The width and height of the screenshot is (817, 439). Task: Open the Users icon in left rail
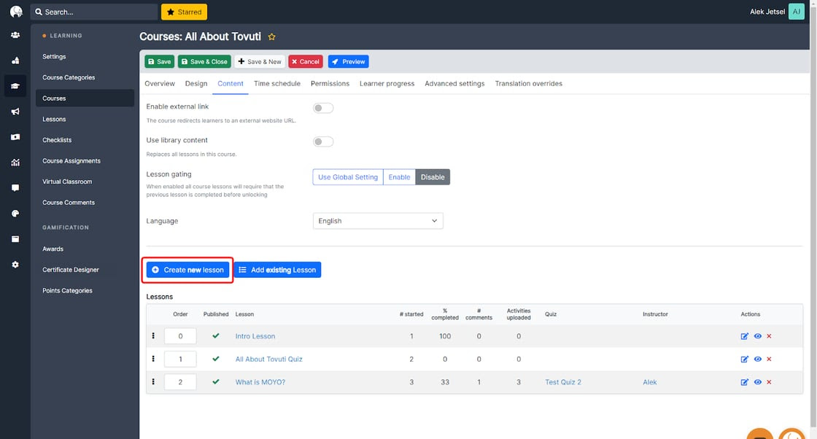click(15, 35)
